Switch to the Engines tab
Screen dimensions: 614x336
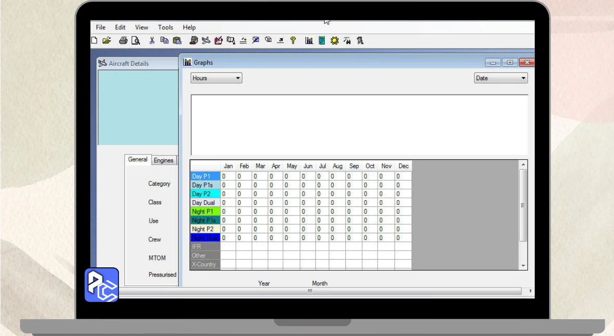click(x=164, y=160)
